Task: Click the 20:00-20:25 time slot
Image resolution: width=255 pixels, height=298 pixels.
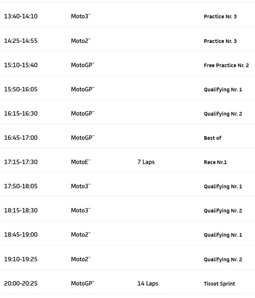Action: point(21,283)
